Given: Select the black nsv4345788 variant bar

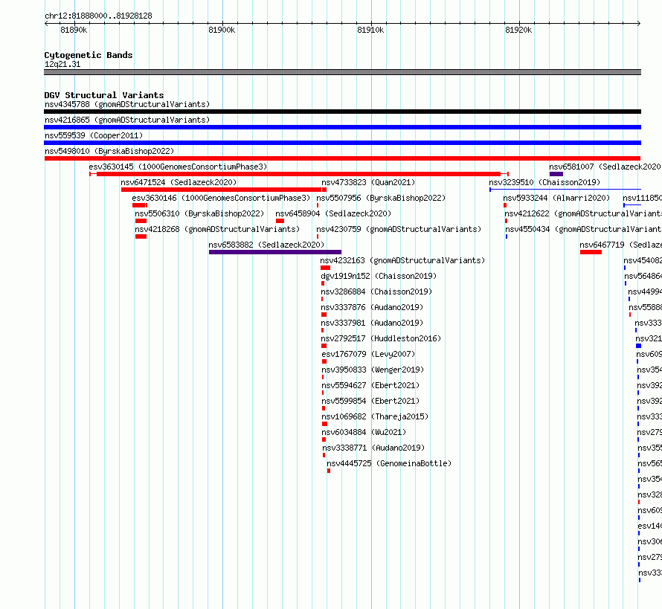Looking at the screenshot, I should point(342,112).
